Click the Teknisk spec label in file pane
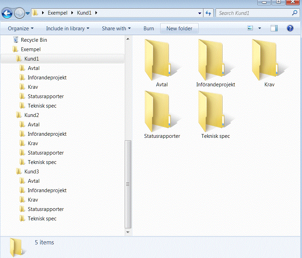 point(216,136)
